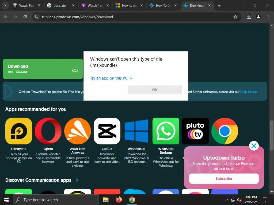This screenshot has width=274, height=205.
Task: Open a new browser tab
Action: click(x=219, y=5)
